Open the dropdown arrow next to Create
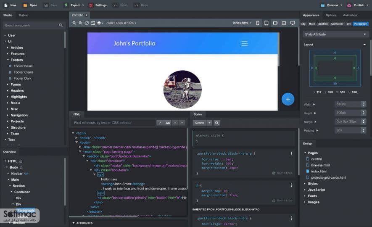Image resolution: width=372 pixels, height=227 pixels. (x=209, y=123)
